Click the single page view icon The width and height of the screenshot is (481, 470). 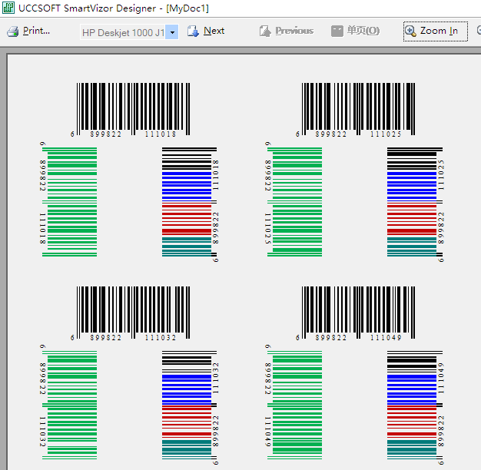(337, 31)
